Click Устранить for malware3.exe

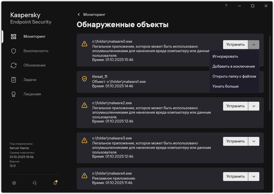click(235, 141)
